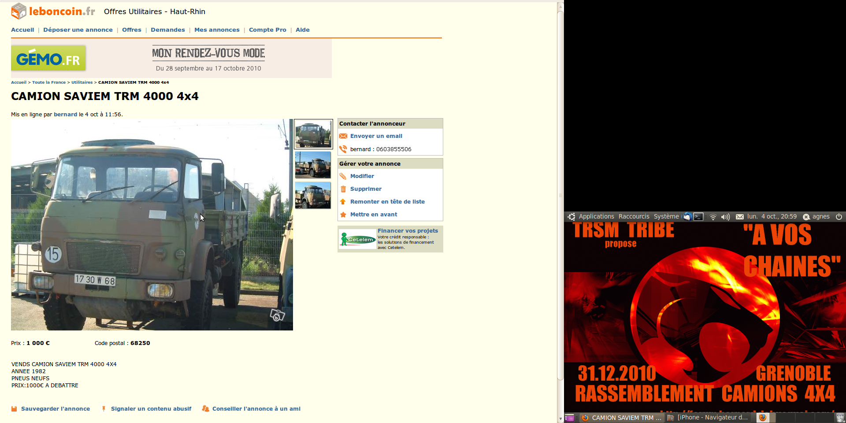Click the pencil icon next to Modifier

343,176
